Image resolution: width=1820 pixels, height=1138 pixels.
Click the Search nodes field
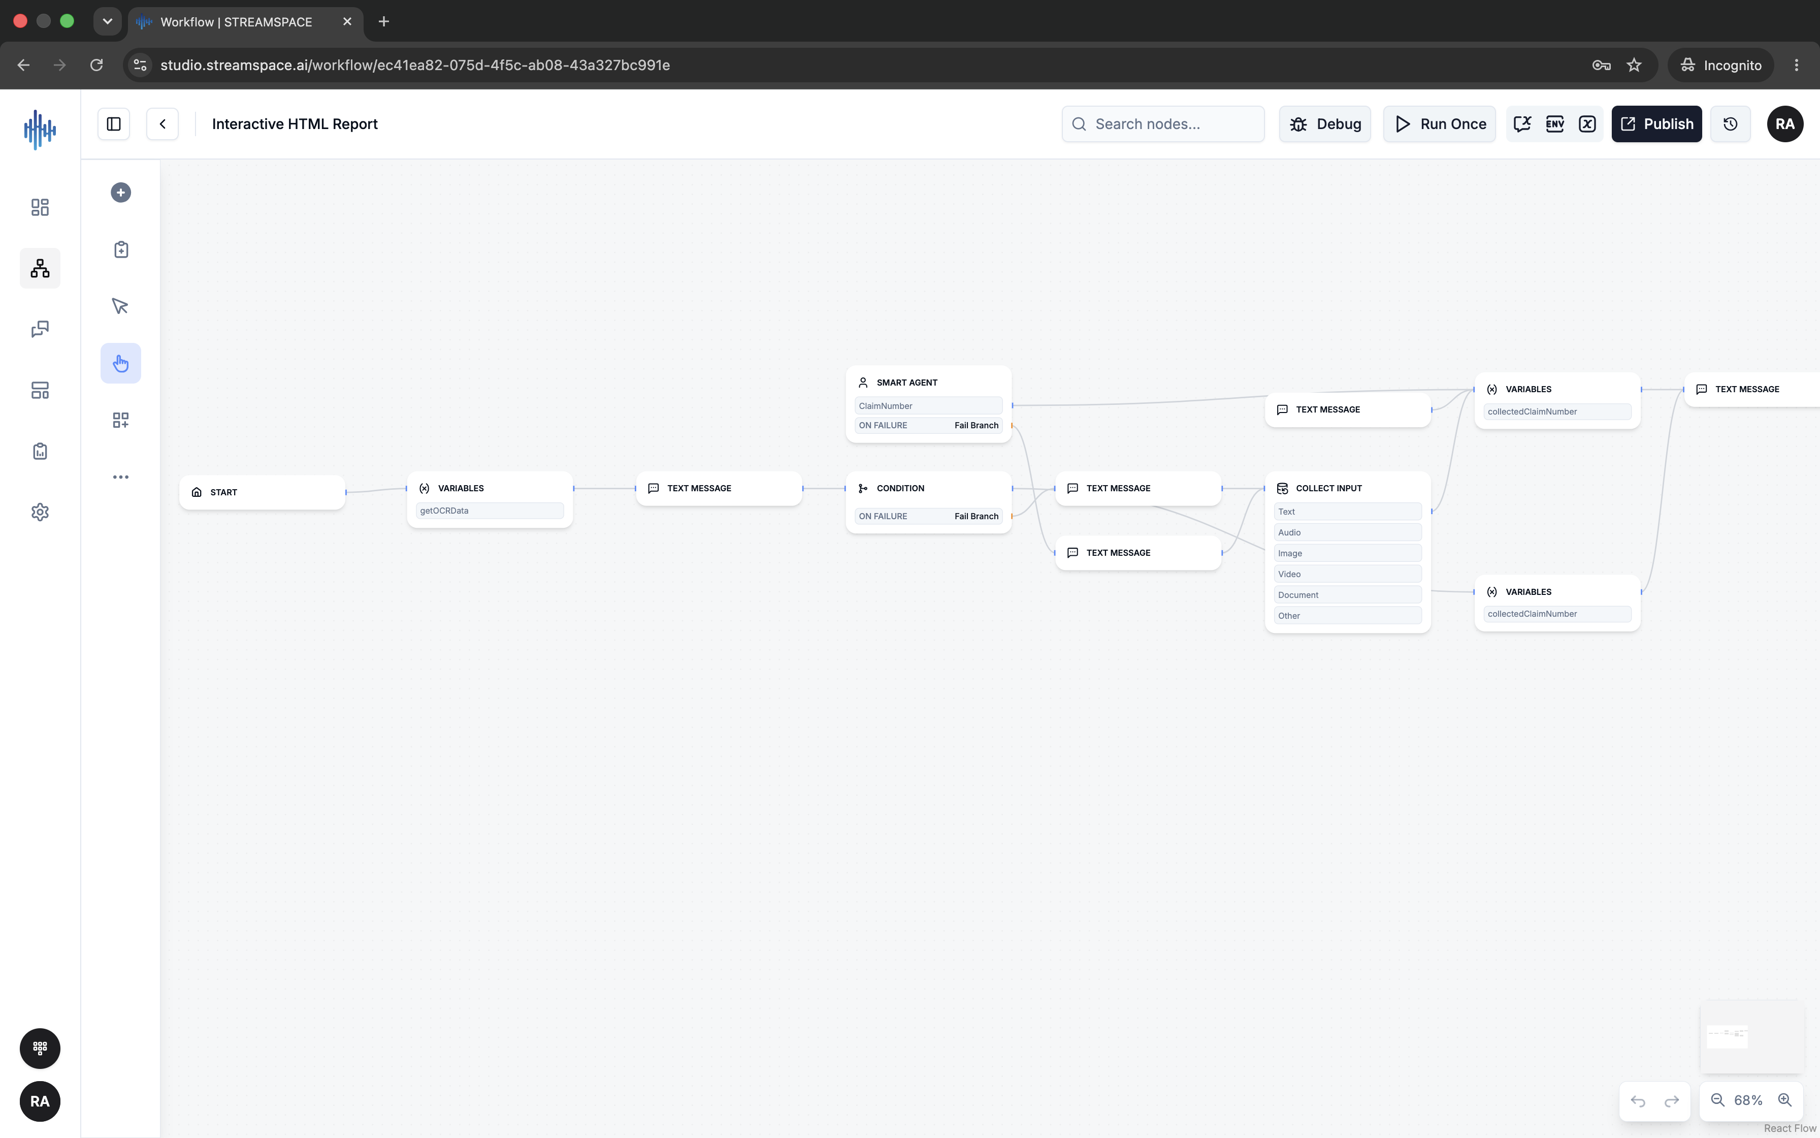click(x=1163, y=124)
